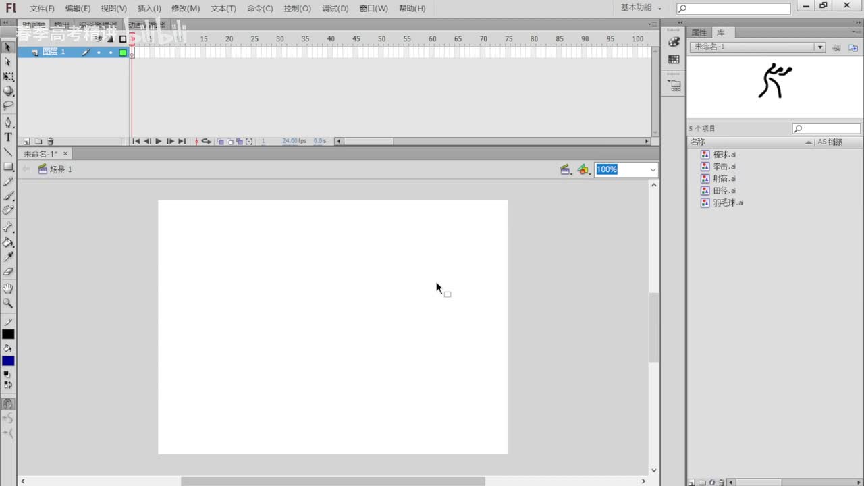Select the Bone tool
The height and width of the screenshot is (486, 864).
pyautogui.click(x=8, y=227)
